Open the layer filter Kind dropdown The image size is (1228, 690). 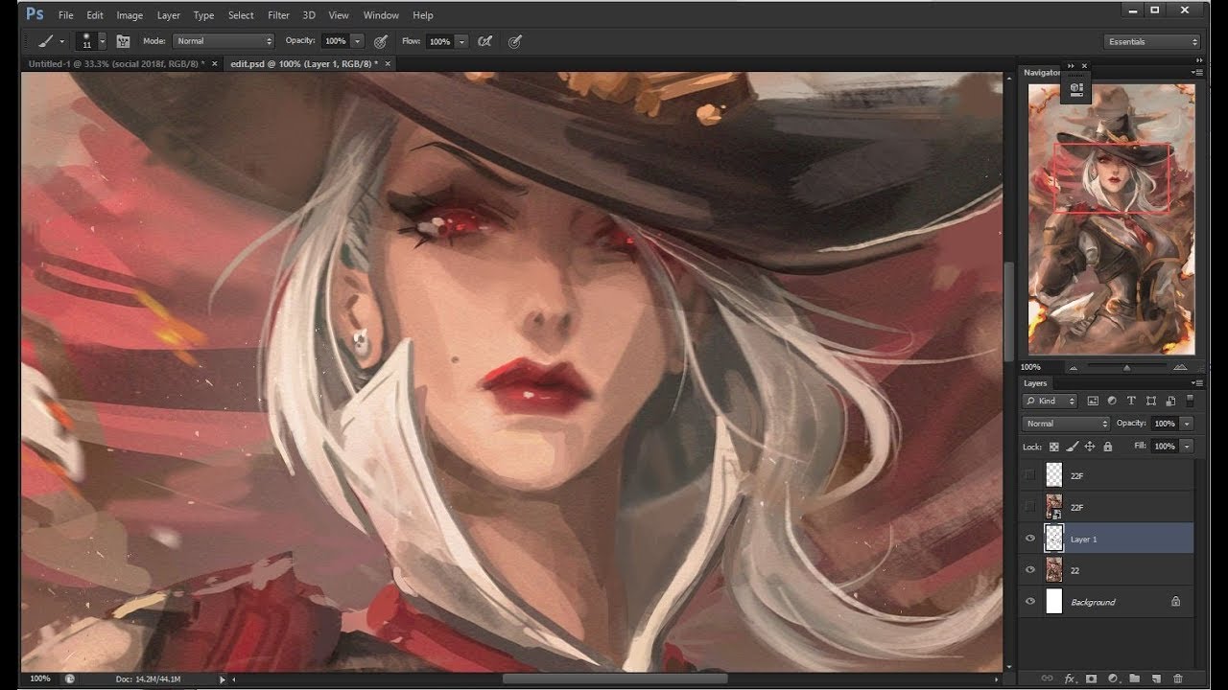(x=1050, y=401)
